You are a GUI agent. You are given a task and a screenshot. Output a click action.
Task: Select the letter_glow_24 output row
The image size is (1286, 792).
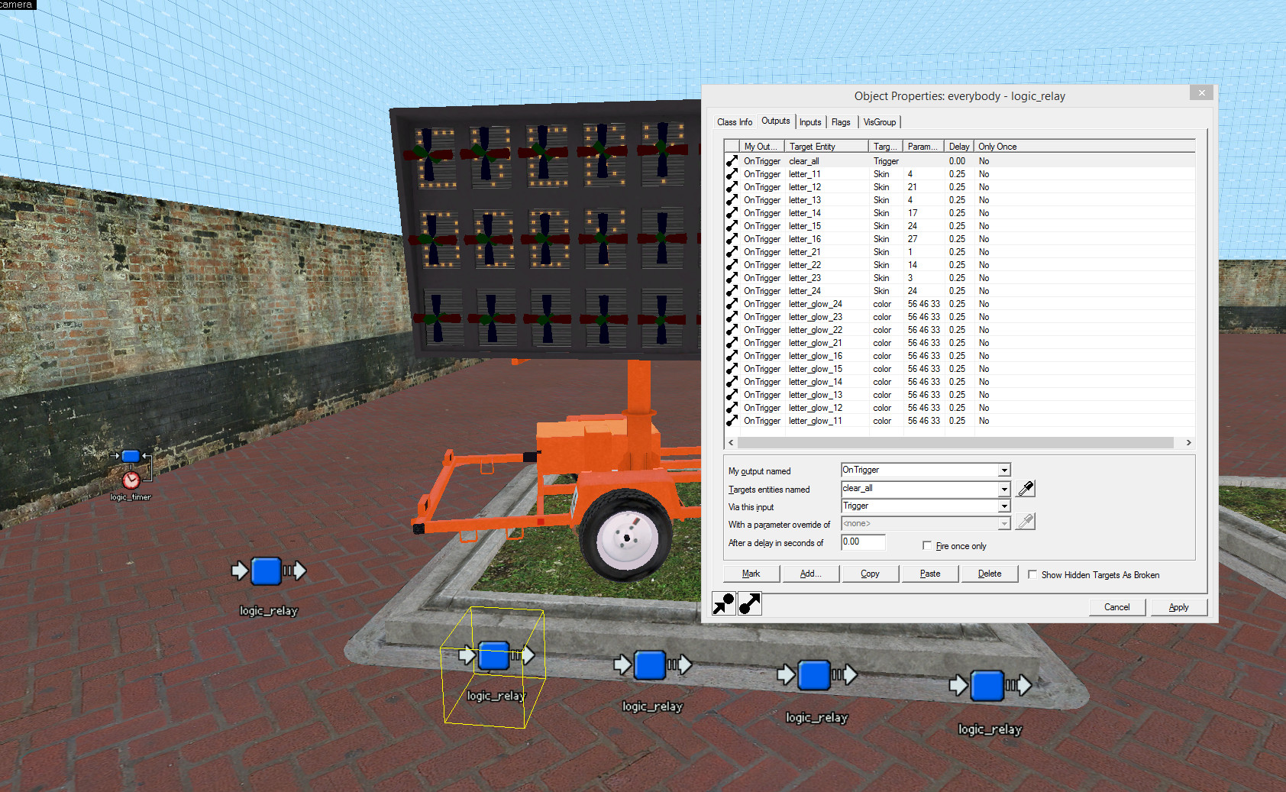815,304
